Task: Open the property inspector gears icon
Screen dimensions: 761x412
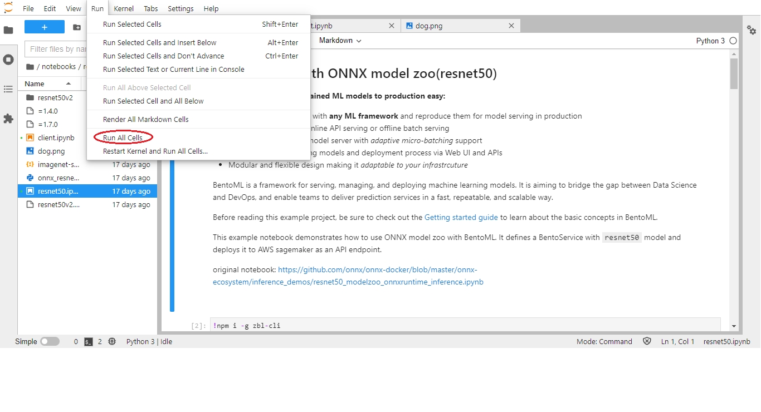Action: [752, 30]
